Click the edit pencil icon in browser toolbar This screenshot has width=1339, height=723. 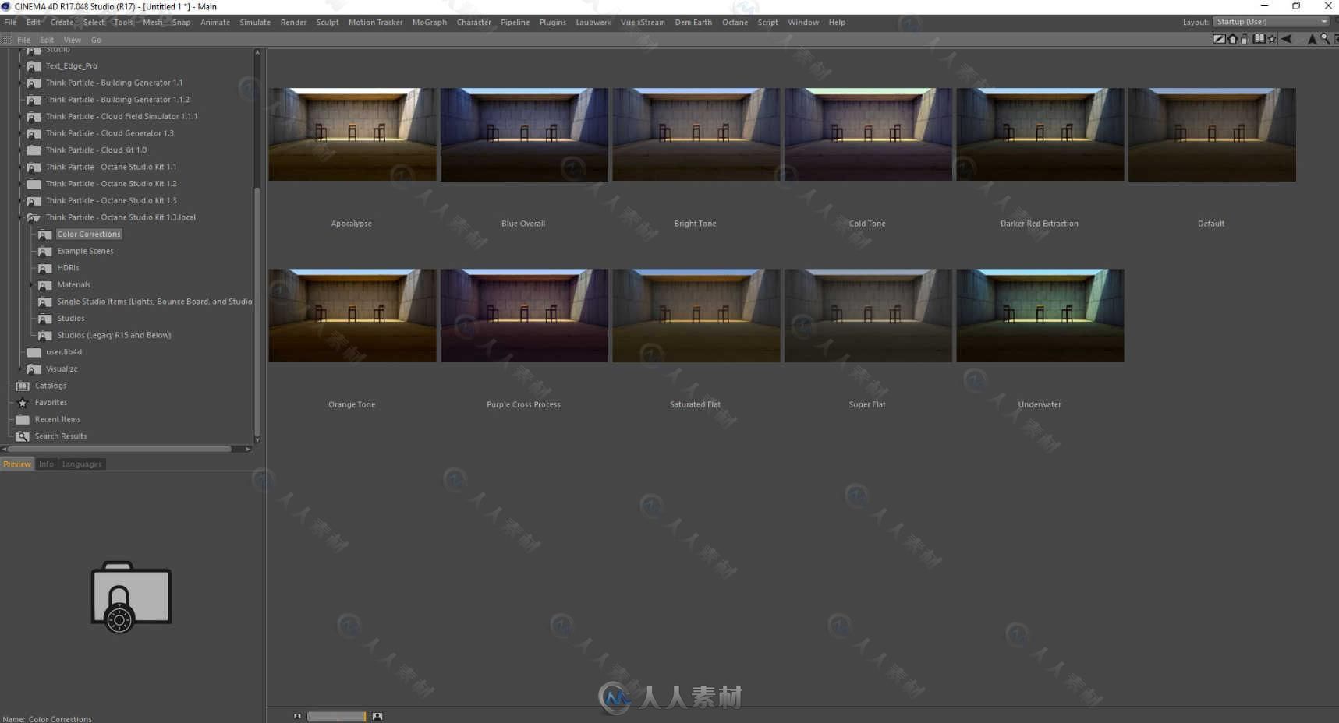point(1218,39)
